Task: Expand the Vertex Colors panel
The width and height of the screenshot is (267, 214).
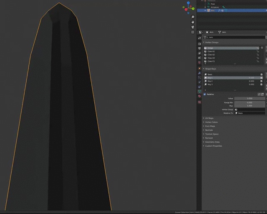Action: [204, 122]
